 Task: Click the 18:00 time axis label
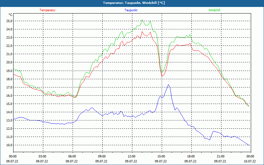point(191,156)
